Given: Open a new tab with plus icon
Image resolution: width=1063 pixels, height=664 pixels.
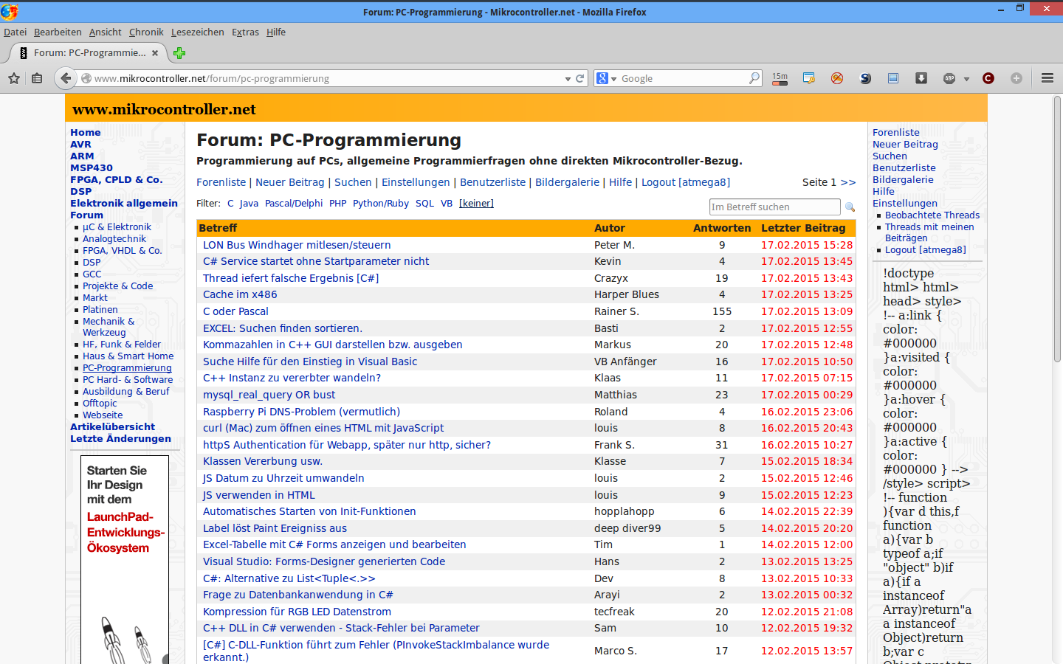Looking at the screenshot, I should [x=179, y=53].
